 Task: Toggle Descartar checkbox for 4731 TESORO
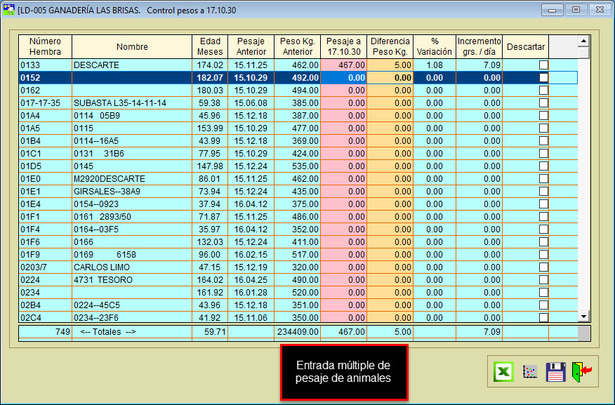[543, 280]
